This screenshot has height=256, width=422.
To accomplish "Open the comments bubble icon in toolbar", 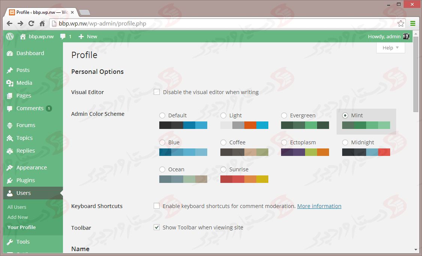I will [x=63, y=36].
